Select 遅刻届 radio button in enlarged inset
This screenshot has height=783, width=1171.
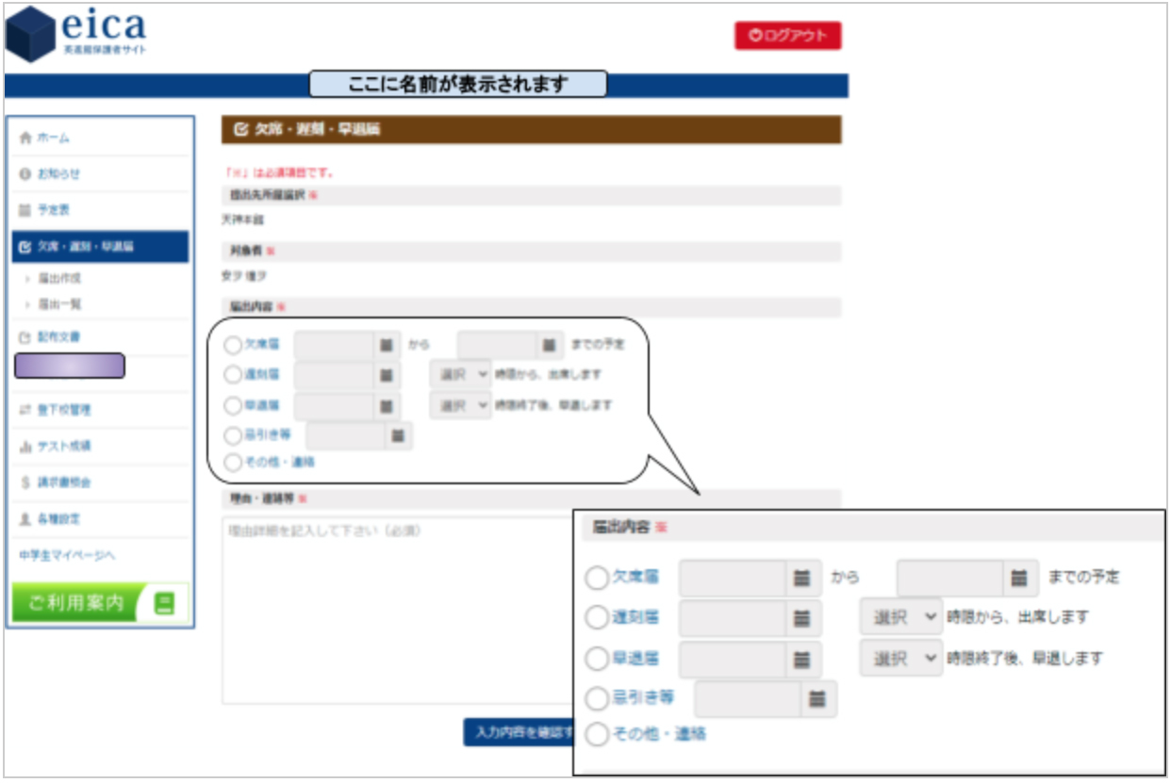[x=596, y=618]
